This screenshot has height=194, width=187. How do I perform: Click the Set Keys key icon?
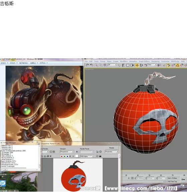[x=183, y=179]
